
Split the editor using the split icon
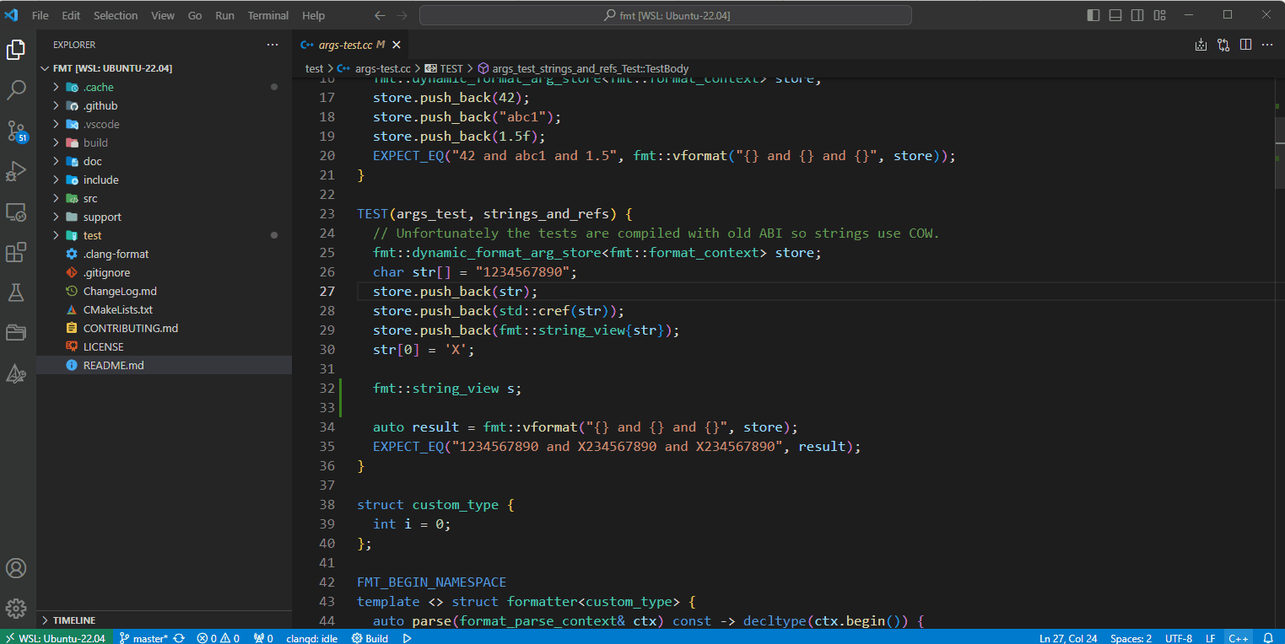pos(1245,45)
